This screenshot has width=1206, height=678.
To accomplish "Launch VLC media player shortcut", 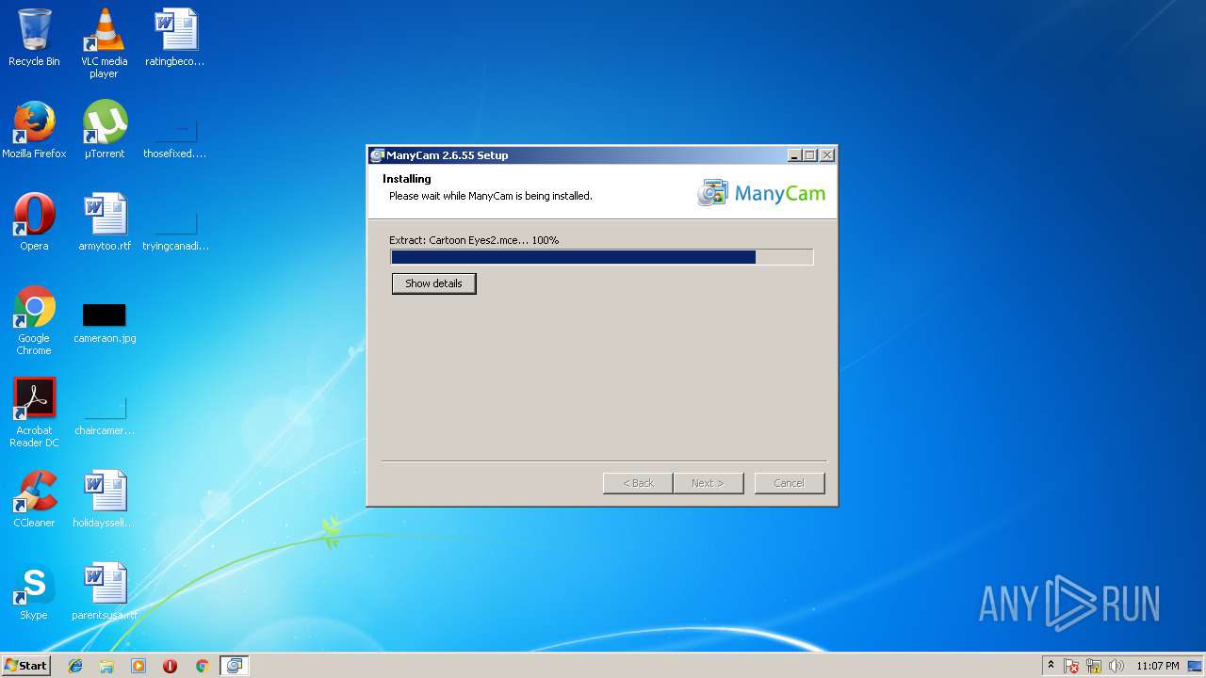I will tap(104, 43).
